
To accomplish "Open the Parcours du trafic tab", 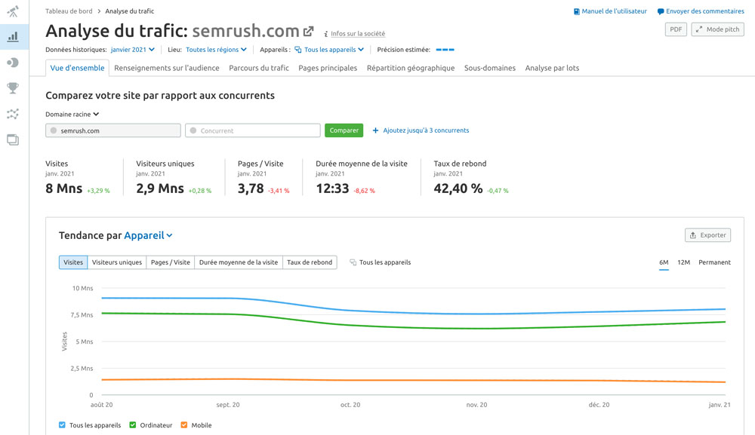I will tap(259, 69).
